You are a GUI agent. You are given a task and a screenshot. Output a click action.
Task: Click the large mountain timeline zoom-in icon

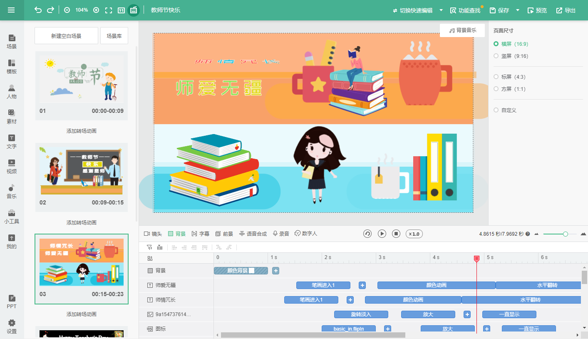pos(583,234)
